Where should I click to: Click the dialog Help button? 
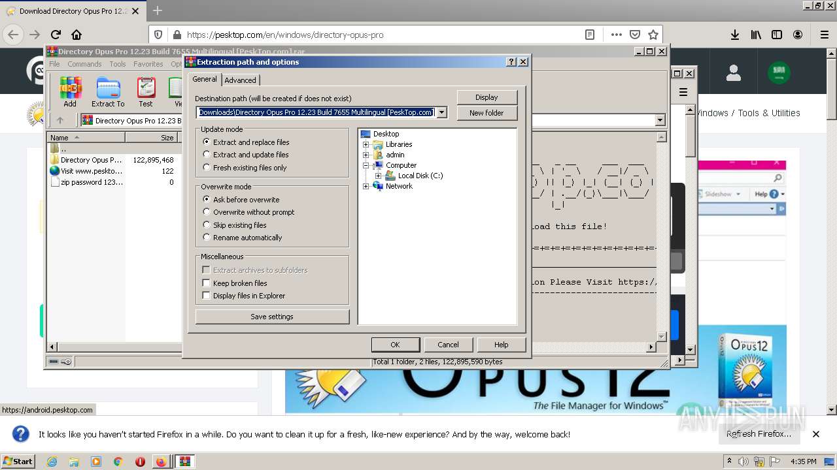[501, 345]
